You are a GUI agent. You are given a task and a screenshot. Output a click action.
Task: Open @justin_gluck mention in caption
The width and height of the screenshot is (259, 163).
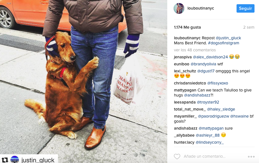(x=228, y=38)
